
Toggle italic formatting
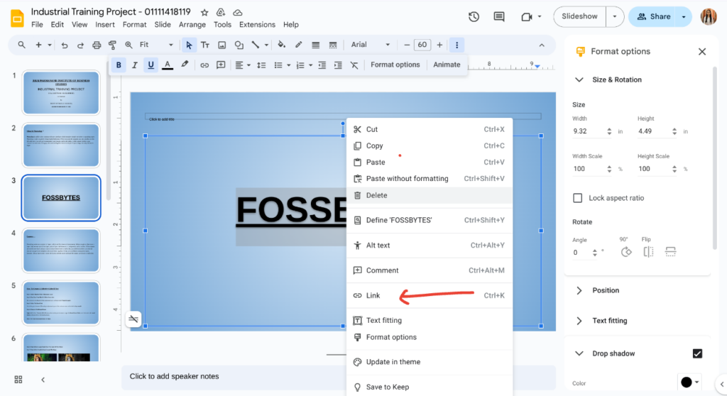(134, 65)
